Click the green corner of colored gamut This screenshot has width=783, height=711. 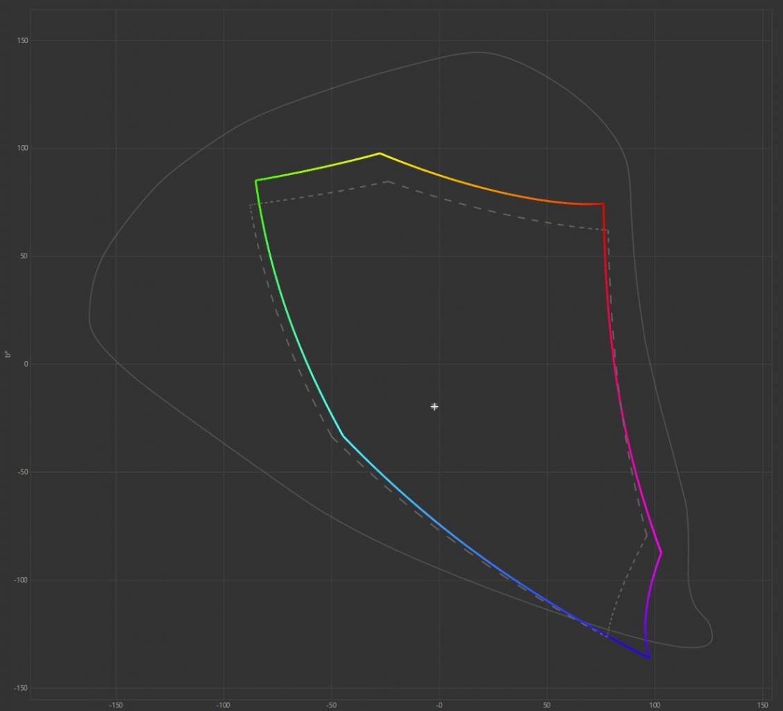(x=256, y=181)
